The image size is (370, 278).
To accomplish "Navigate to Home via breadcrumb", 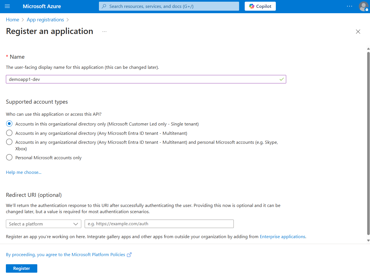I will point(12,19).
